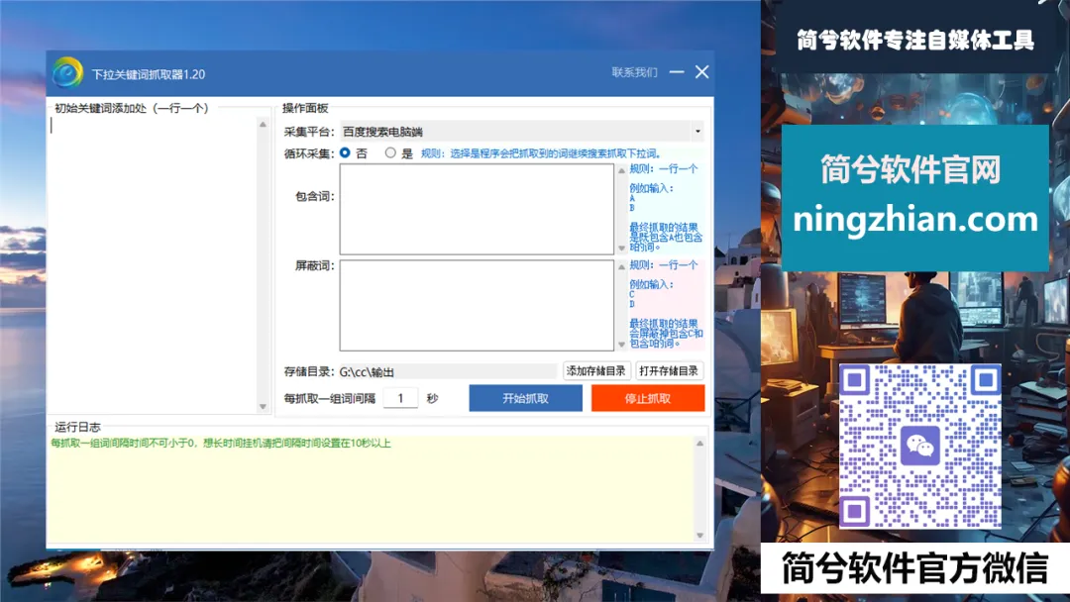Click keyword list scrollbar down arrow

coord(263,407)
